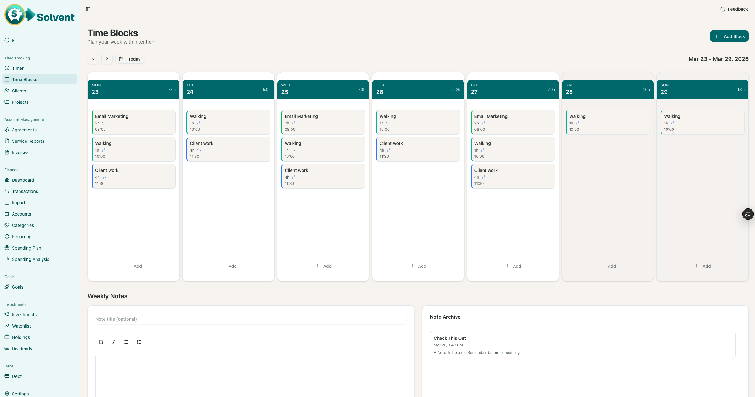Open the Settings gear icon
The image size is (755, 397).
tap(7, 394)
